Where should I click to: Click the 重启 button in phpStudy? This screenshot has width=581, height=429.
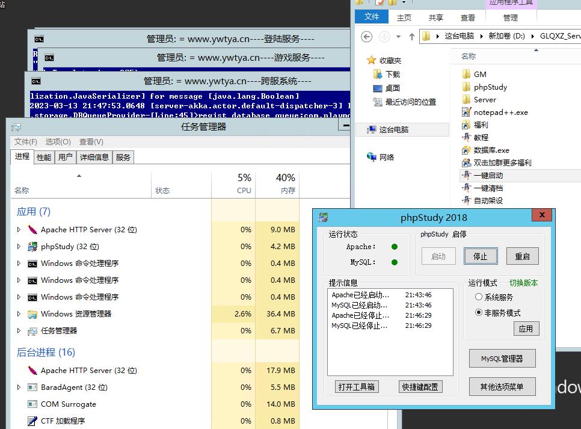(x=523, y=256)
